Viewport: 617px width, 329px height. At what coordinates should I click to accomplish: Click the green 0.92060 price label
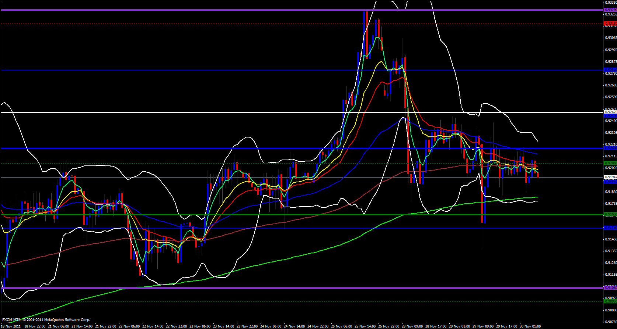[610, 163]
